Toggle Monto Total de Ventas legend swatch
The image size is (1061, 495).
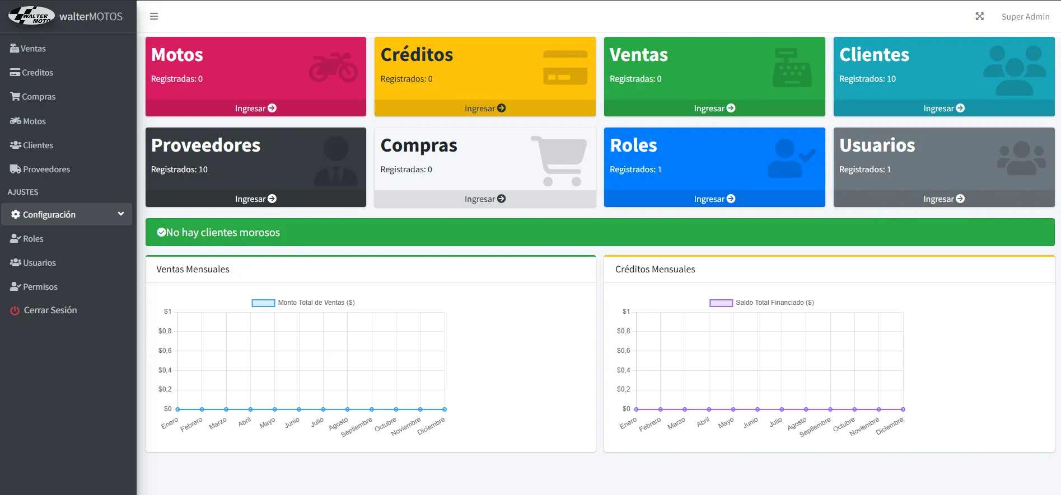(263, 303)
